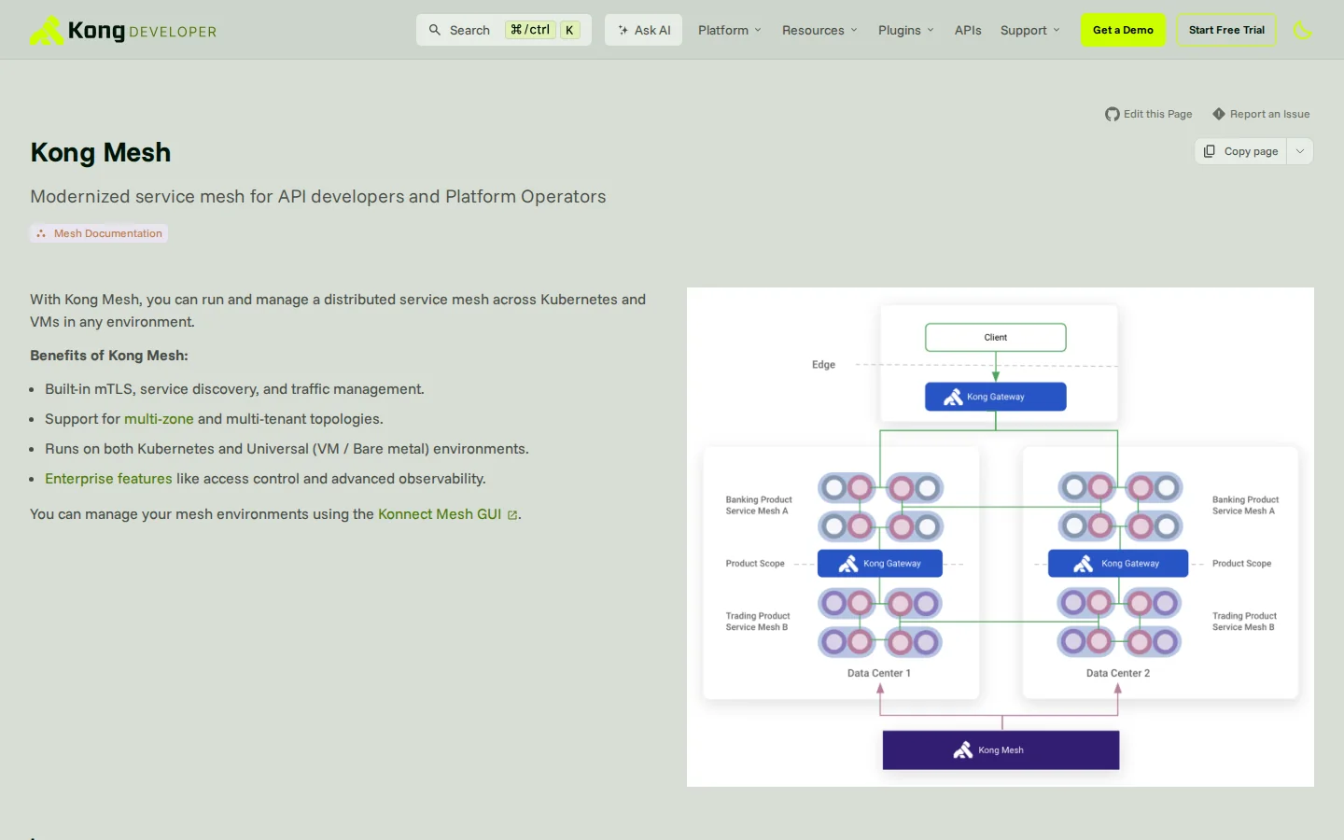Toggle dark mode with the moon icon

tap(1303, 30)
